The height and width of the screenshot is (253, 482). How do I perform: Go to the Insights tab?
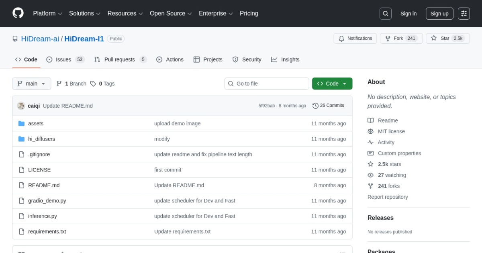coord(285,59)
